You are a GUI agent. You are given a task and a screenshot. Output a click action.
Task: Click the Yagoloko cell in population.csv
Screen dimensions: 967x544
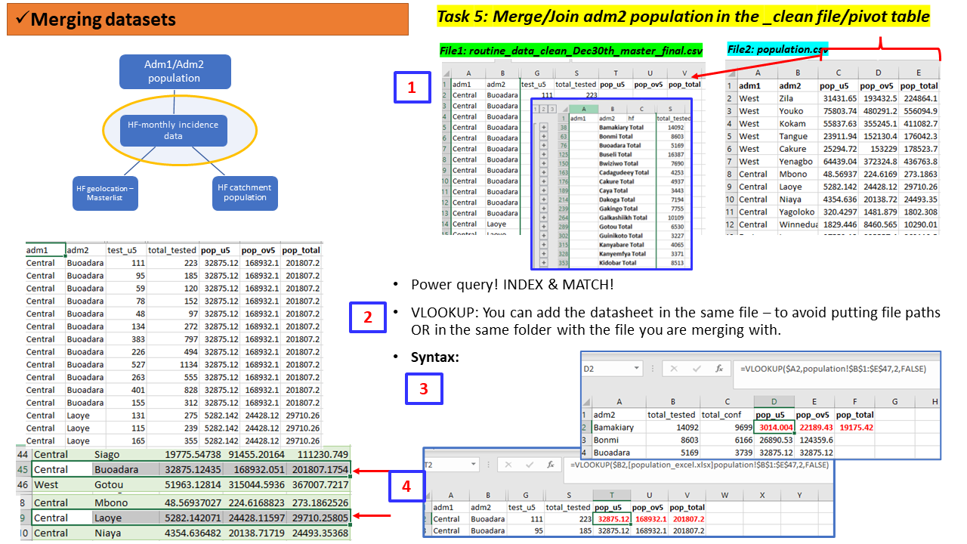coord(798,212)
